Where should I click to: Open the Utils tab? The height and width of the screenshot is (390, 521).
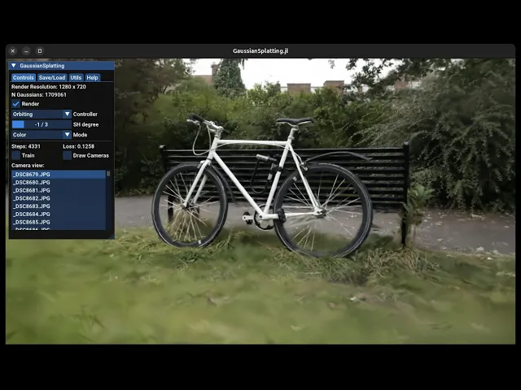pos(76,78)
